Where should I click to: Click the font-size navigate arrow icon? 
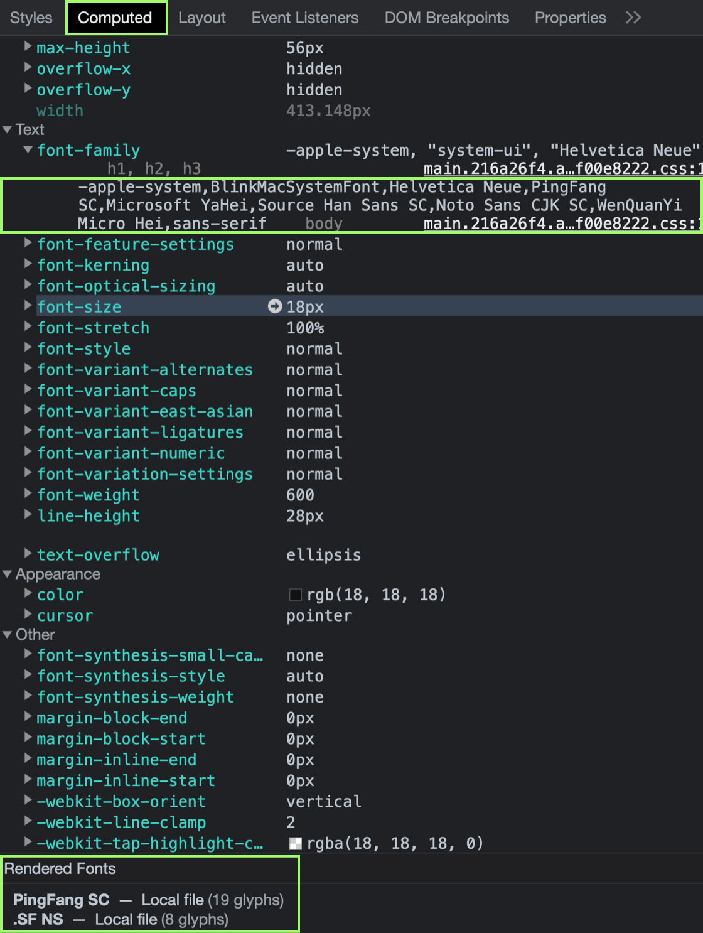coord(275,306)
